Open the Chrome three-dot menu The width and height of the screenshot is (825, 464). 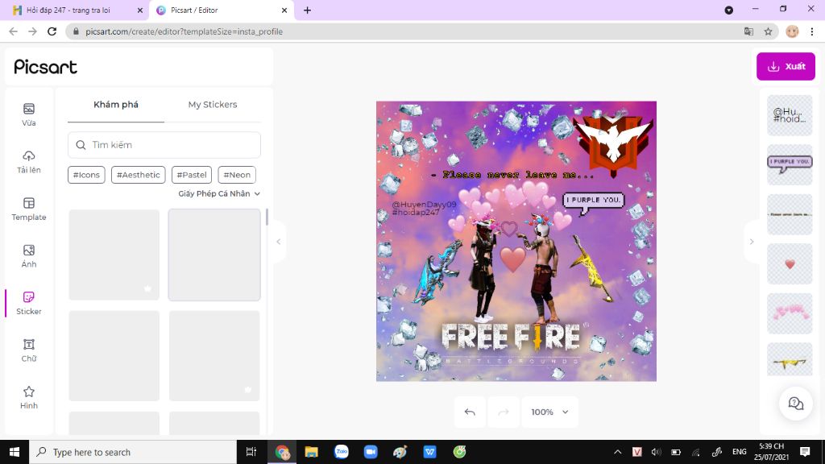pos(812,31)
